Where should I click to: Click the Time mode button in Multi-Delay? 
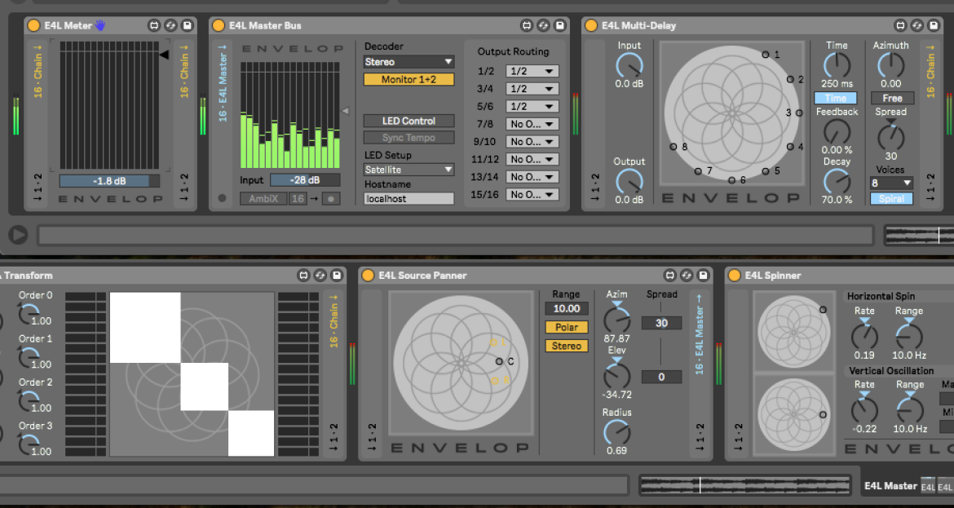coord(835,98)
